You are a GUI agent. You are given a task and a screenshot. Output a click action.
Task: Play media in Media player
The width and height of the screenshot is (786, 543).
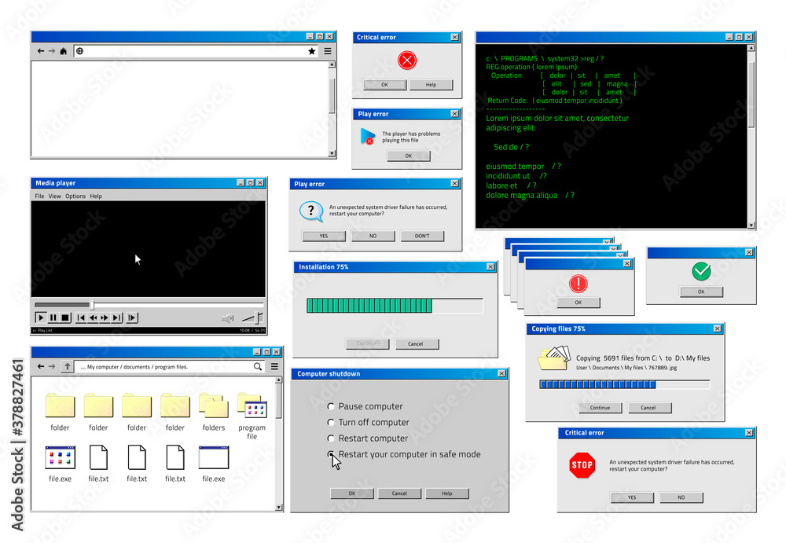click(41, 317)
